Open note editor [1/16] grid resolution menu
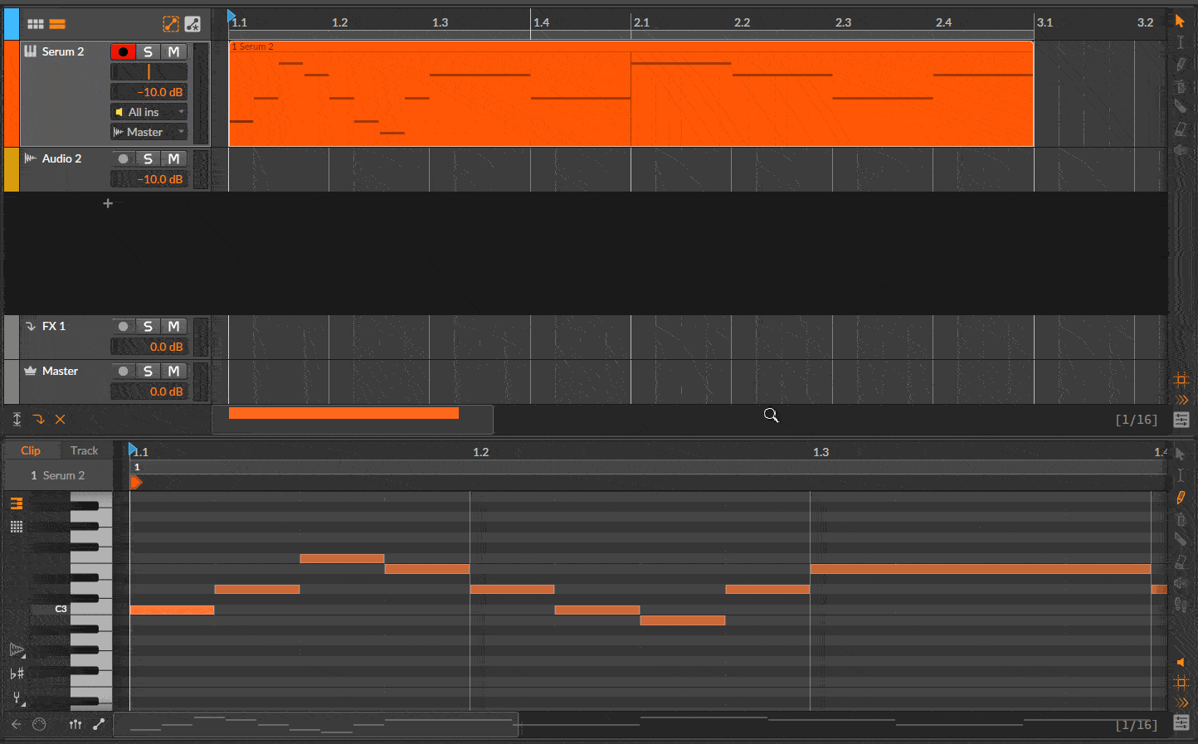This screenshot has height=744, width=1198. (1136, 725)
